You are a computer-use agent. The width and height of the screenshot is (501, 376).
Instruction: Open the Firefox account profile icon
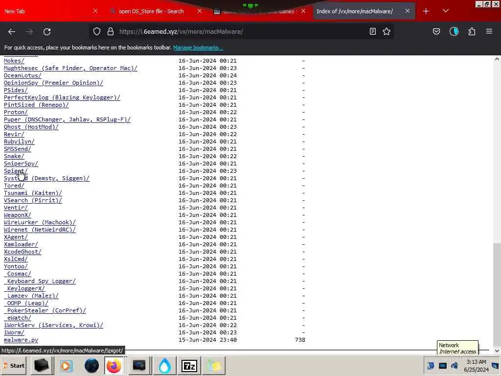(x=454, y=31)
